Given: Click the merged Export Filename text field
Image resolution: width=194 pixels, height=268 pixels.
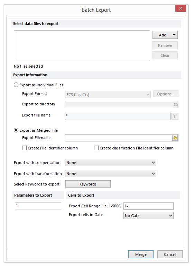Looking at the screenshot, I should click(x=119, y=138).
